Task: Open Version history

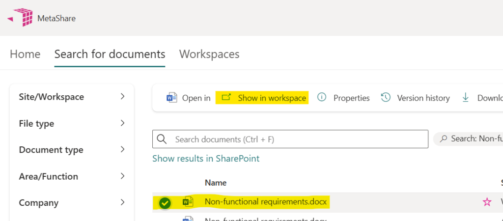Action: click(x=415, y=98)
